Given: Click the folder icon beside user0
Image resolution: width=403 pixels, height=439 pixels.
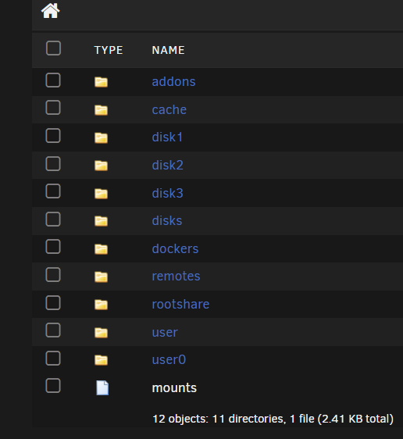Looking at the screenshot, I should click(x=101, y=360).
